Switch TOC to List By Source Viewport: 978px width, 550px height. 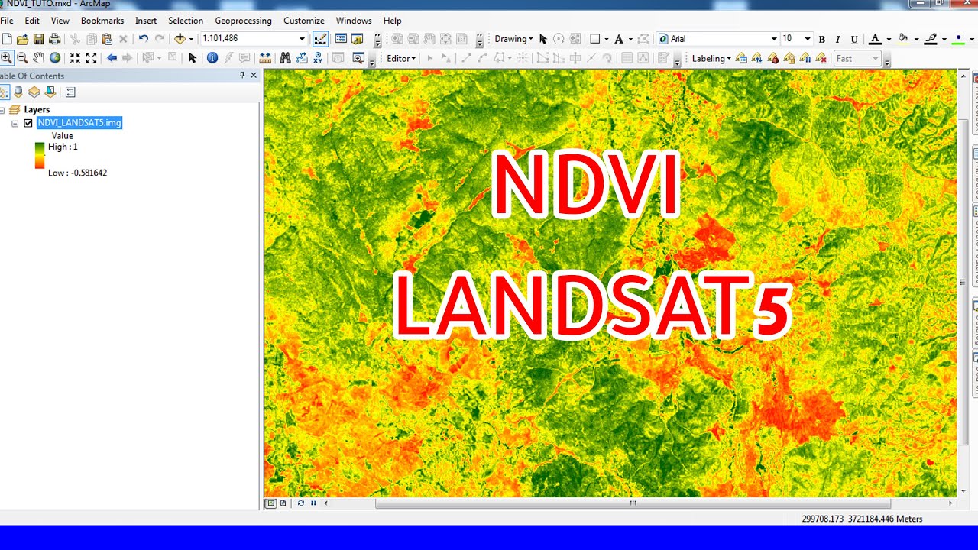[x=18, y=92]
